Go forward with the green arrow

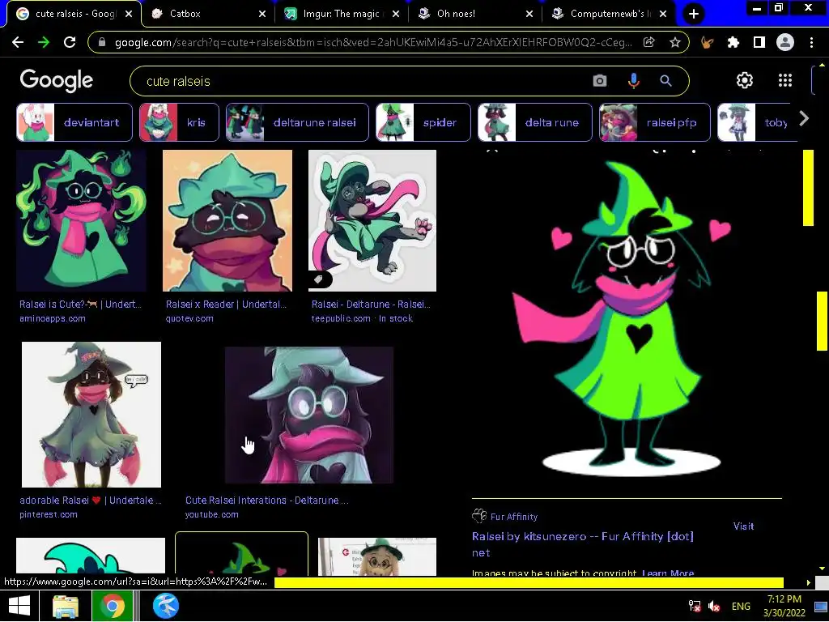[44, 42]
